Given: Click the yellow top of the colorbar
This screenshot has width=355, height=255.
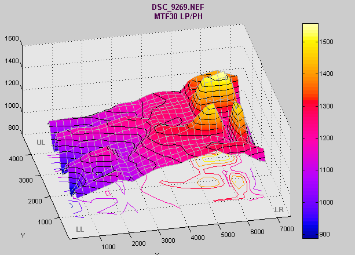Looking at the screenshot, I should 310,28.
